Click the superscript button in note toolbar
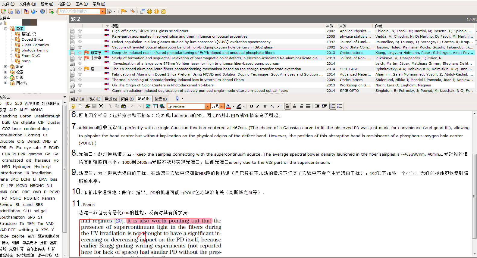 point(279,106)
